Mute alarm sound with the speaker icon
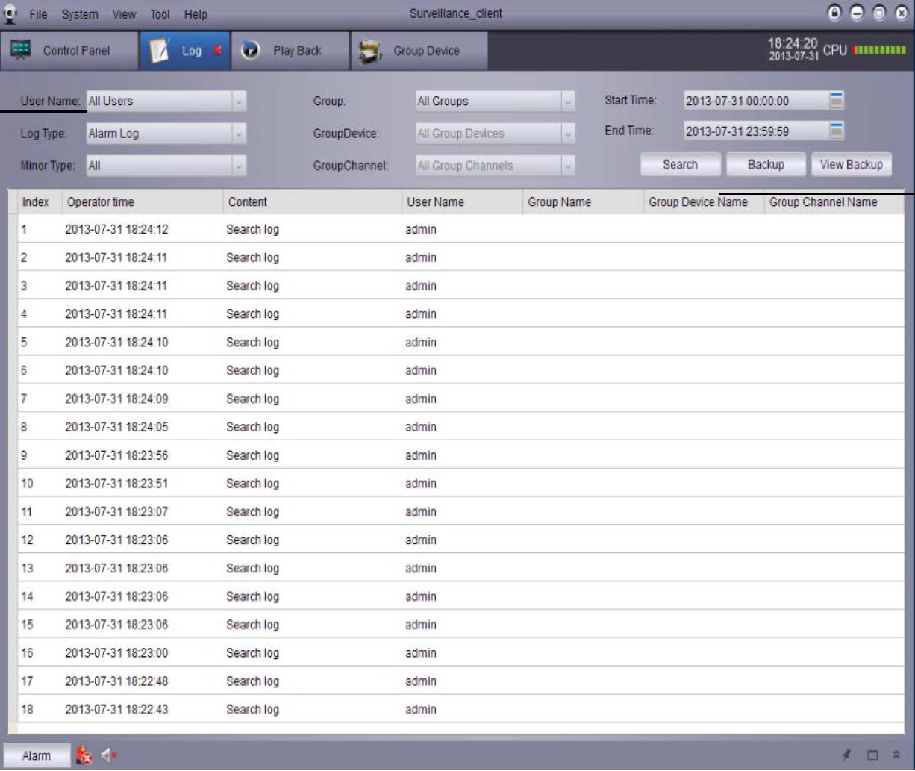The height and width of the screenshot is (771, 915). [109, 756]
